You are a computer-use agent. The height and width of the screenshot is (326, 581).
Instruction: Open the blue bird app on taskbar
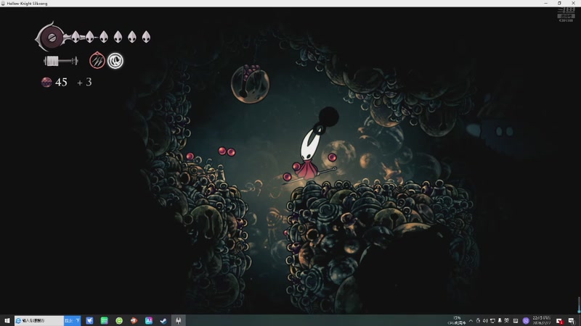pyautogui.click(x=89, y=320)
